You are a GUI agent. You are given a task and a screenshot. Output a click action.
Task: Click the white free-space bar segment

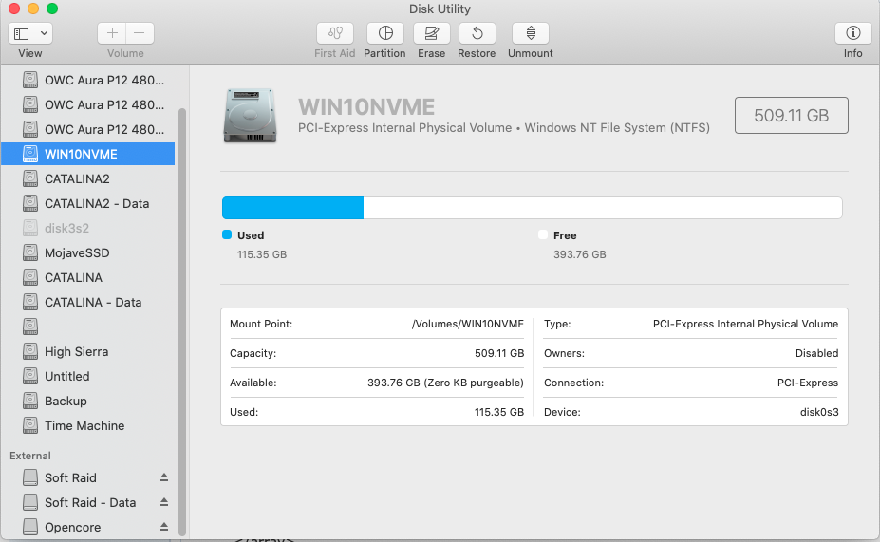tap(603, 208)
